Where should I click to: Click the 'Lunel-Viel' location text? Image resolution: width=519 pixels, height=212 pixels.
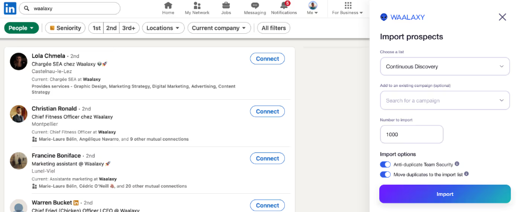click(44, 171)
